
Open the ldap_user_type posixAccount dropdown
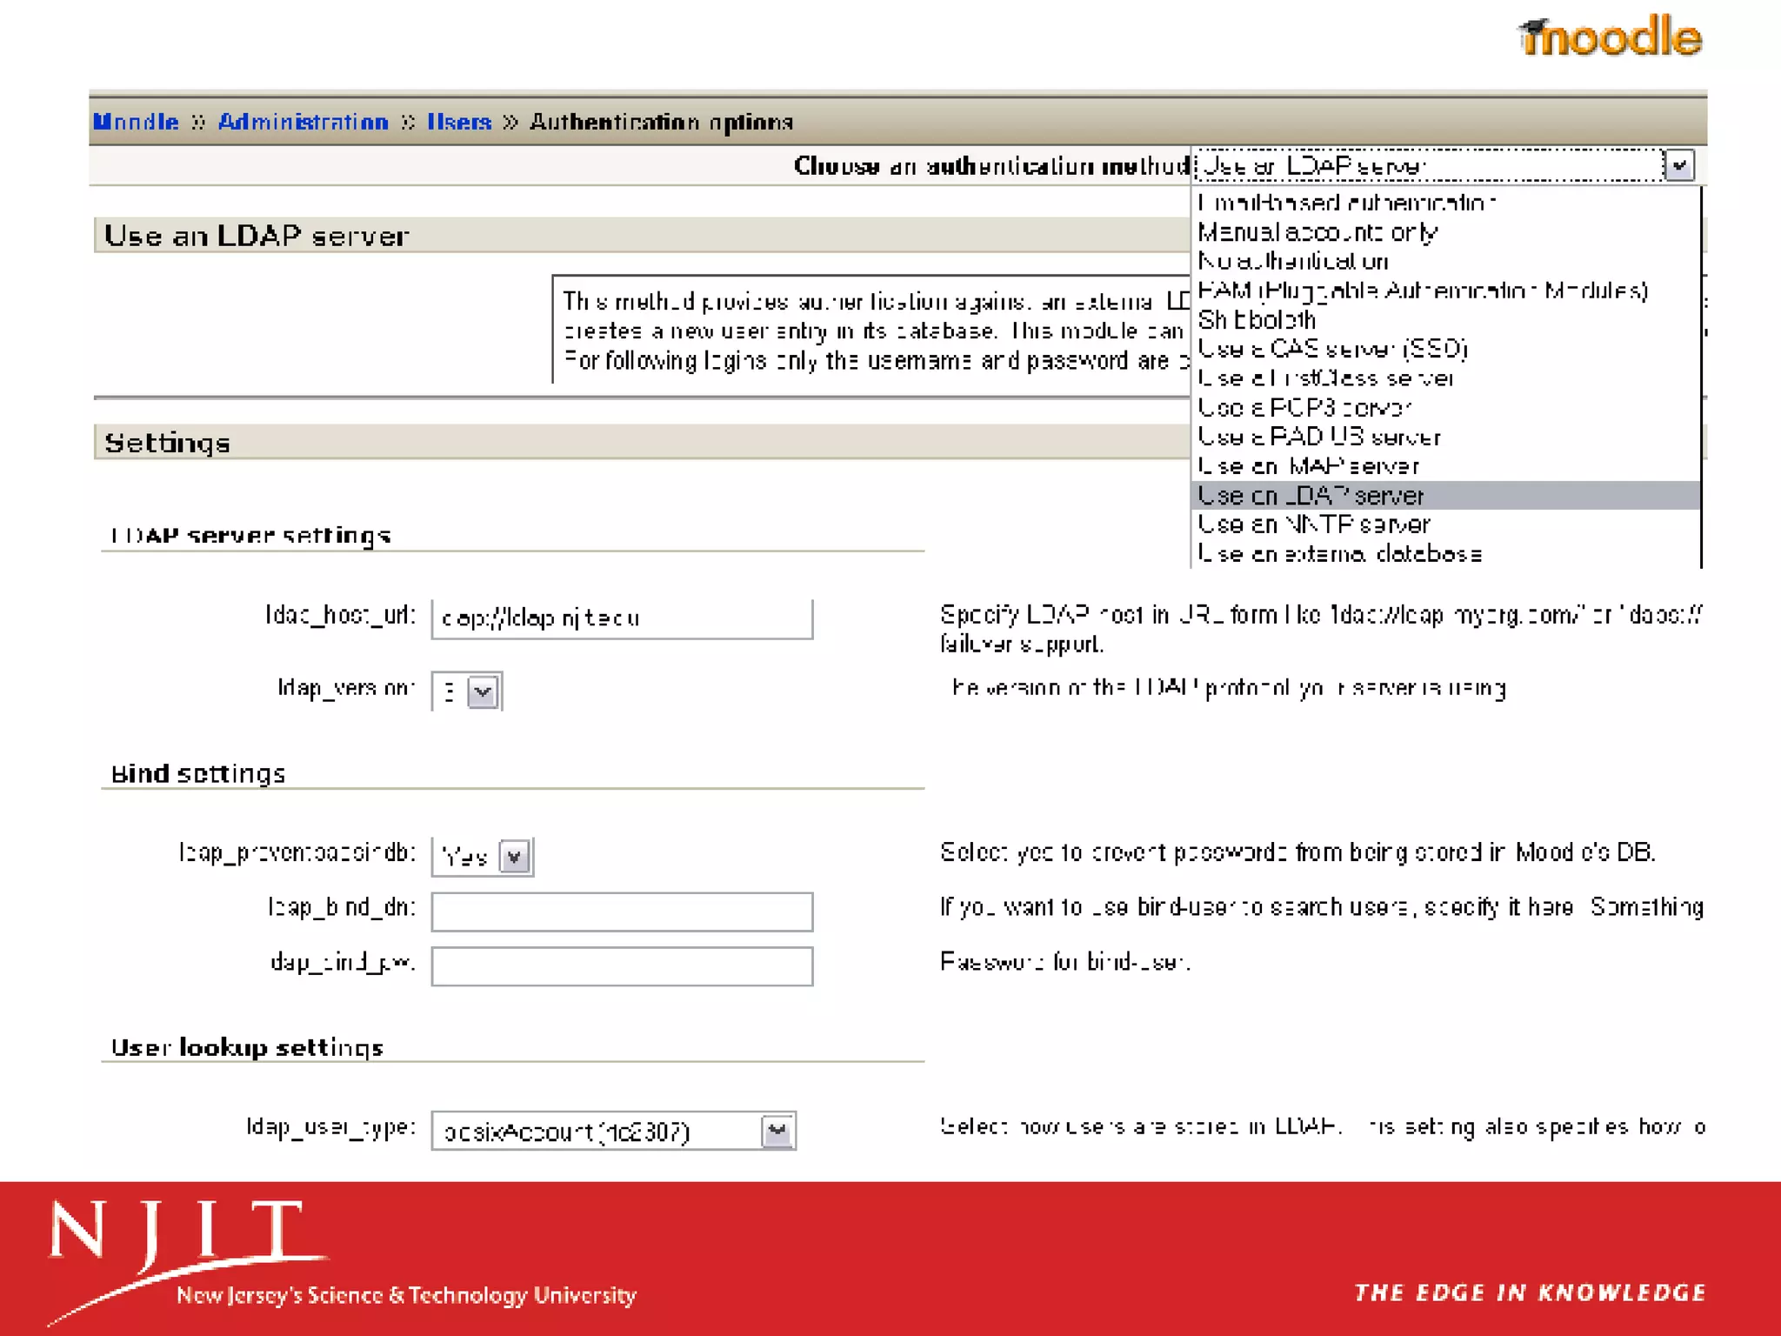click(x=614, y=1131)
